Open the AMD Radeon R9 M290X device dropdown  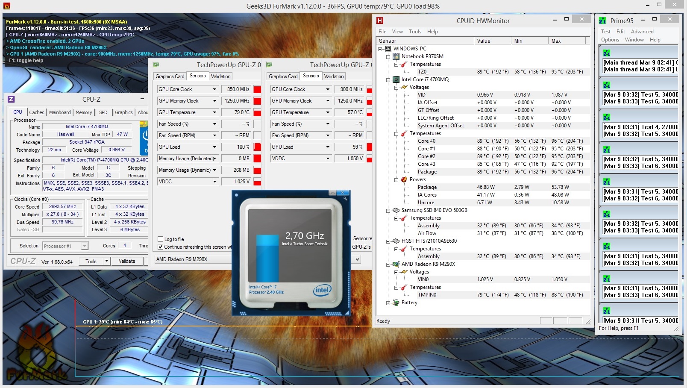(357, 259)
